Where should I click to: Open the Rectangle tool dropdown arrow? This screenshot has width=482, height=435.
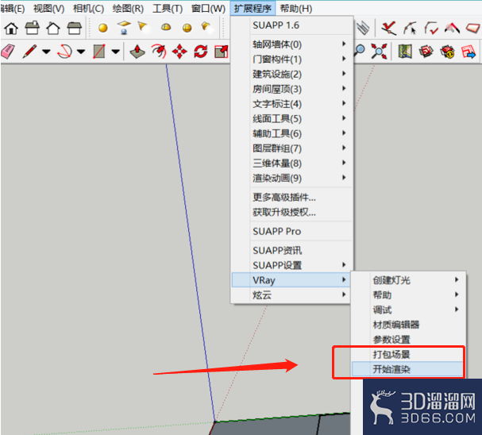pos(116,52)
